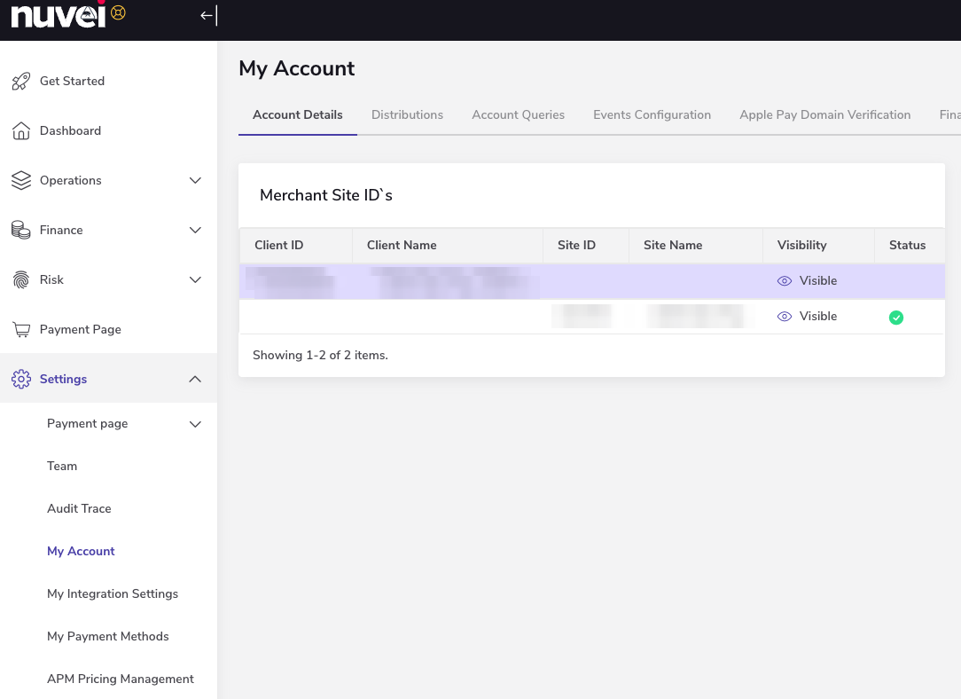Click the Operations layers icon

coord(21,180)
